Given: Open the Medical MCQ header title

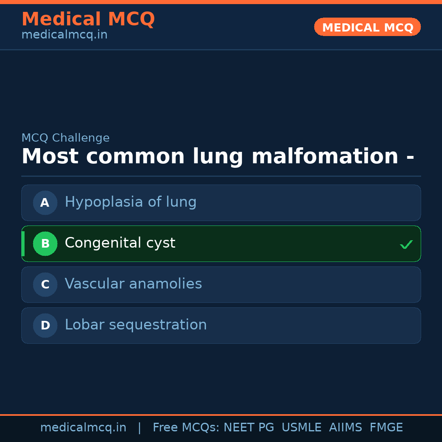Looking at the screenshot, I should [x=88, y=19].
